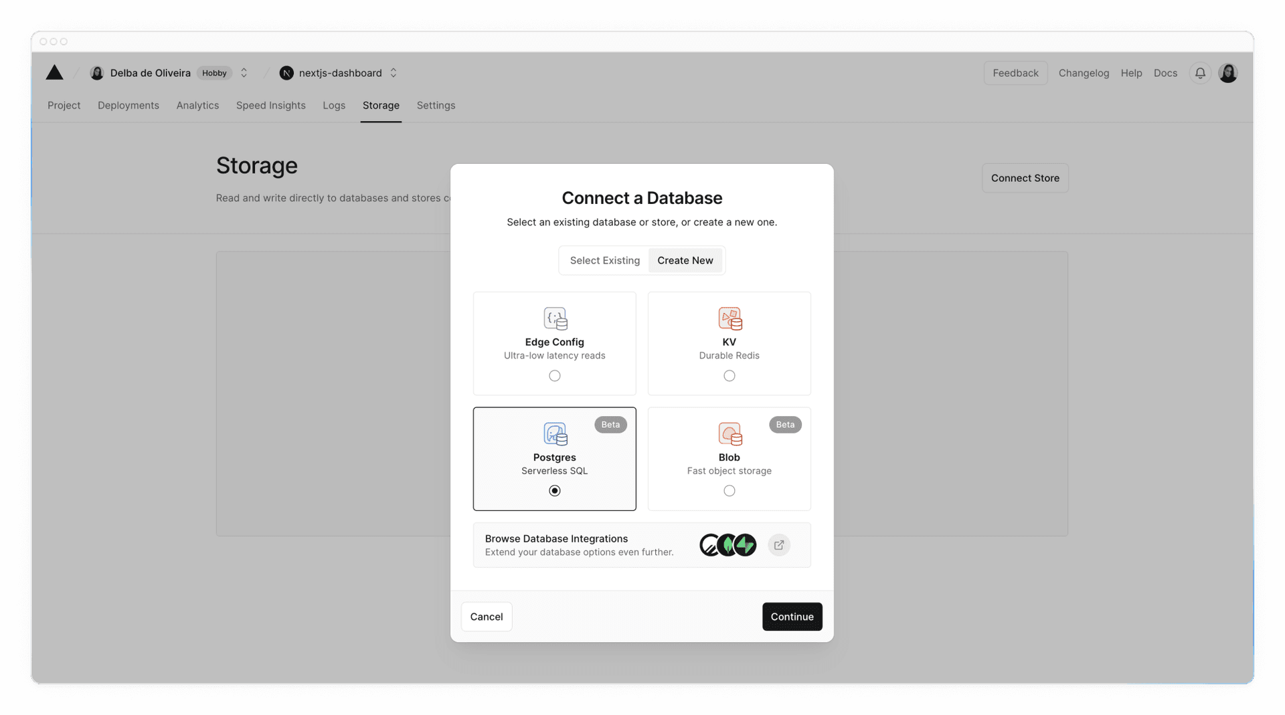
Task: Select the Blob radio button
Action: 730,491
